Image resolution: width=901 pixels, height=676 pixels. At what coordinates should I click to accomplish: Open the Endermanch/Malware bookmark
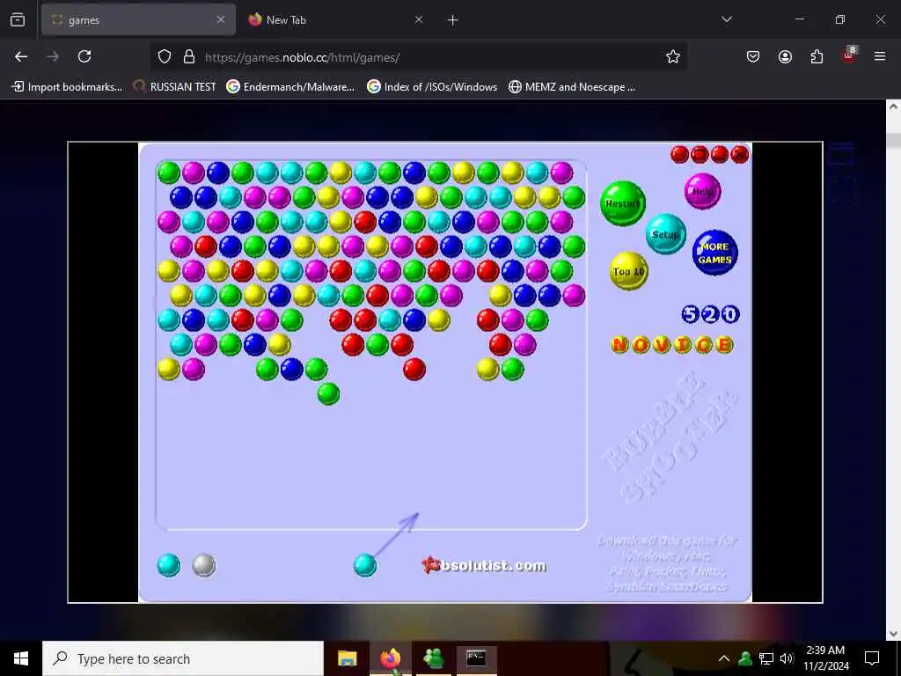(290, 87)
